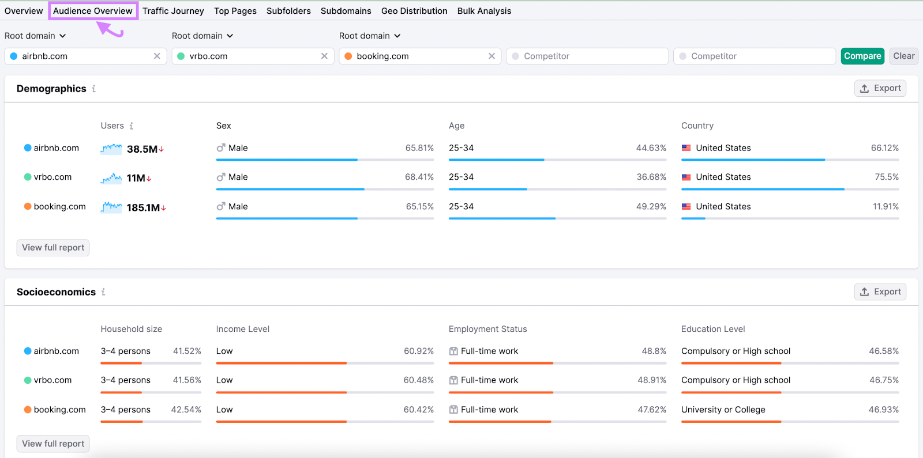Image resolution: width=923 pixels, height=458 pixels.
Task: Click booking.com users trend sparkline
Action: pos(111,207)
